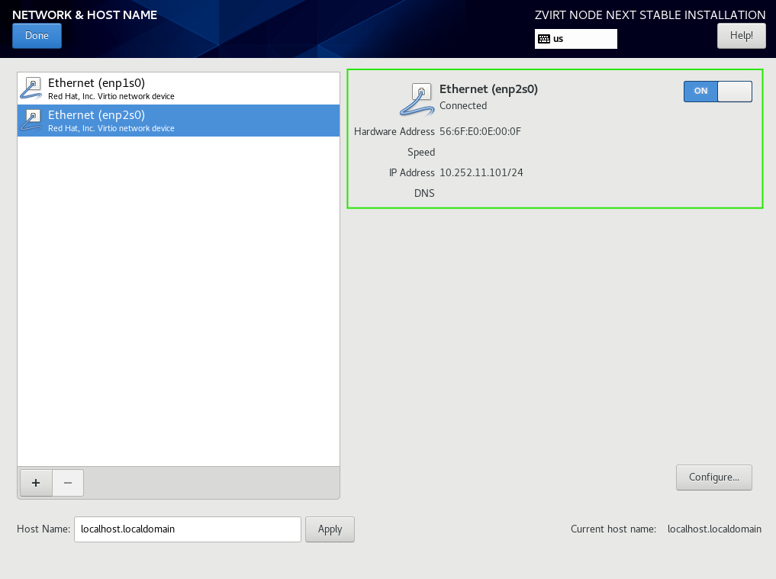Screen dimensions: 776x579
Task: Click the plus add device button
Action: (x=36, y=482)
